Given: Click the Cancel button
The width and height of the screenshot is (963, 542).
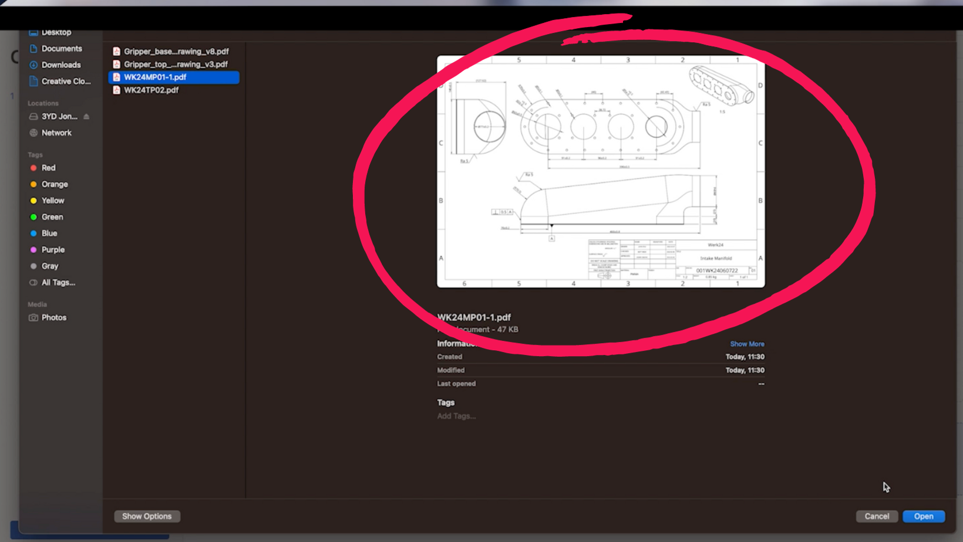Looking at the screenshot, I should point(877,516).
